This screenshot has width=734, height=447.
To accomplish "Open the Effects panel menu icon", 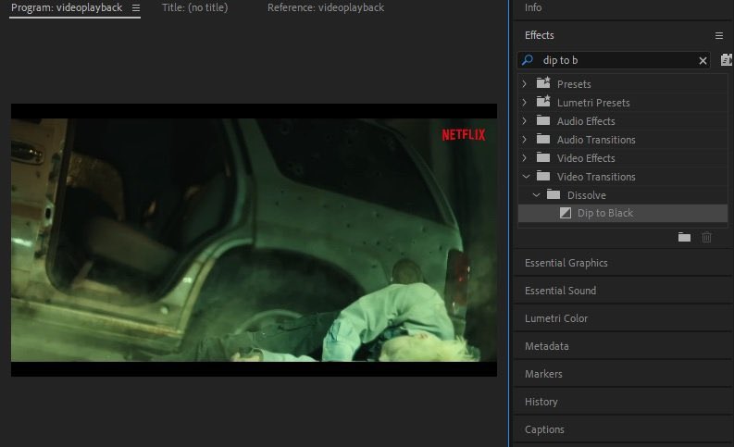I will pos(719,35).
